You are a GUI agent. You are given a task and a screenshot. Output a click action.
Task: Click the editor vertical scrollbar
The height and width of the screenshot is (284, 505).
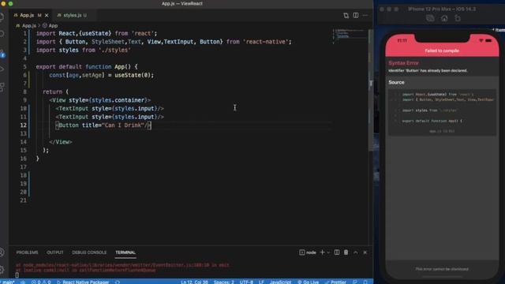(x=371, y=90)
